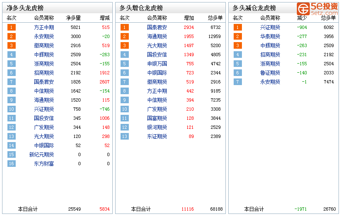341x216 pixels.
Task: Open 方正中期 in net long ranking
Action: (x=44, y=27)
